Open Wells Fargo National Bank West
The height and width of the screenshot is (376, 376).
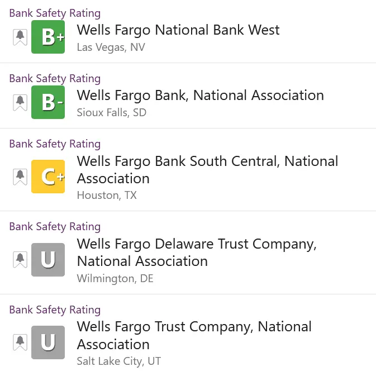(178, 30)
